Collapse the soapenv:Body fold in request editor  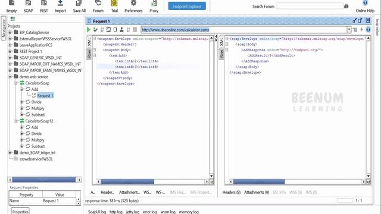(x=94, y=50)
